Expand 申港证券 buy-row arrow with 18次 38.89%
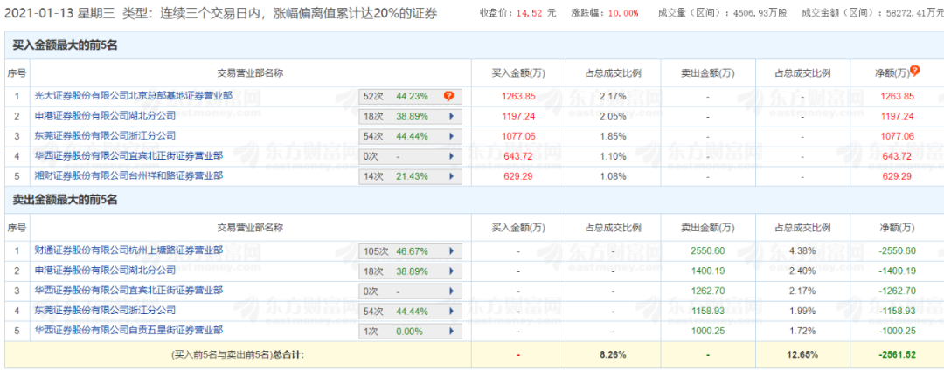This screenshot has height=370, width=944. (451, 116)
